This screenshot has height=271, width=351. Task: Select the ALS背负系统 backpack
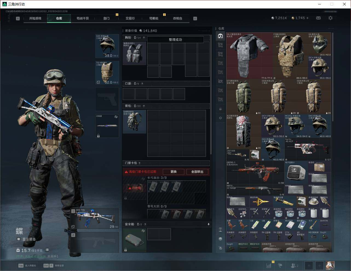(x=244, y=132)
